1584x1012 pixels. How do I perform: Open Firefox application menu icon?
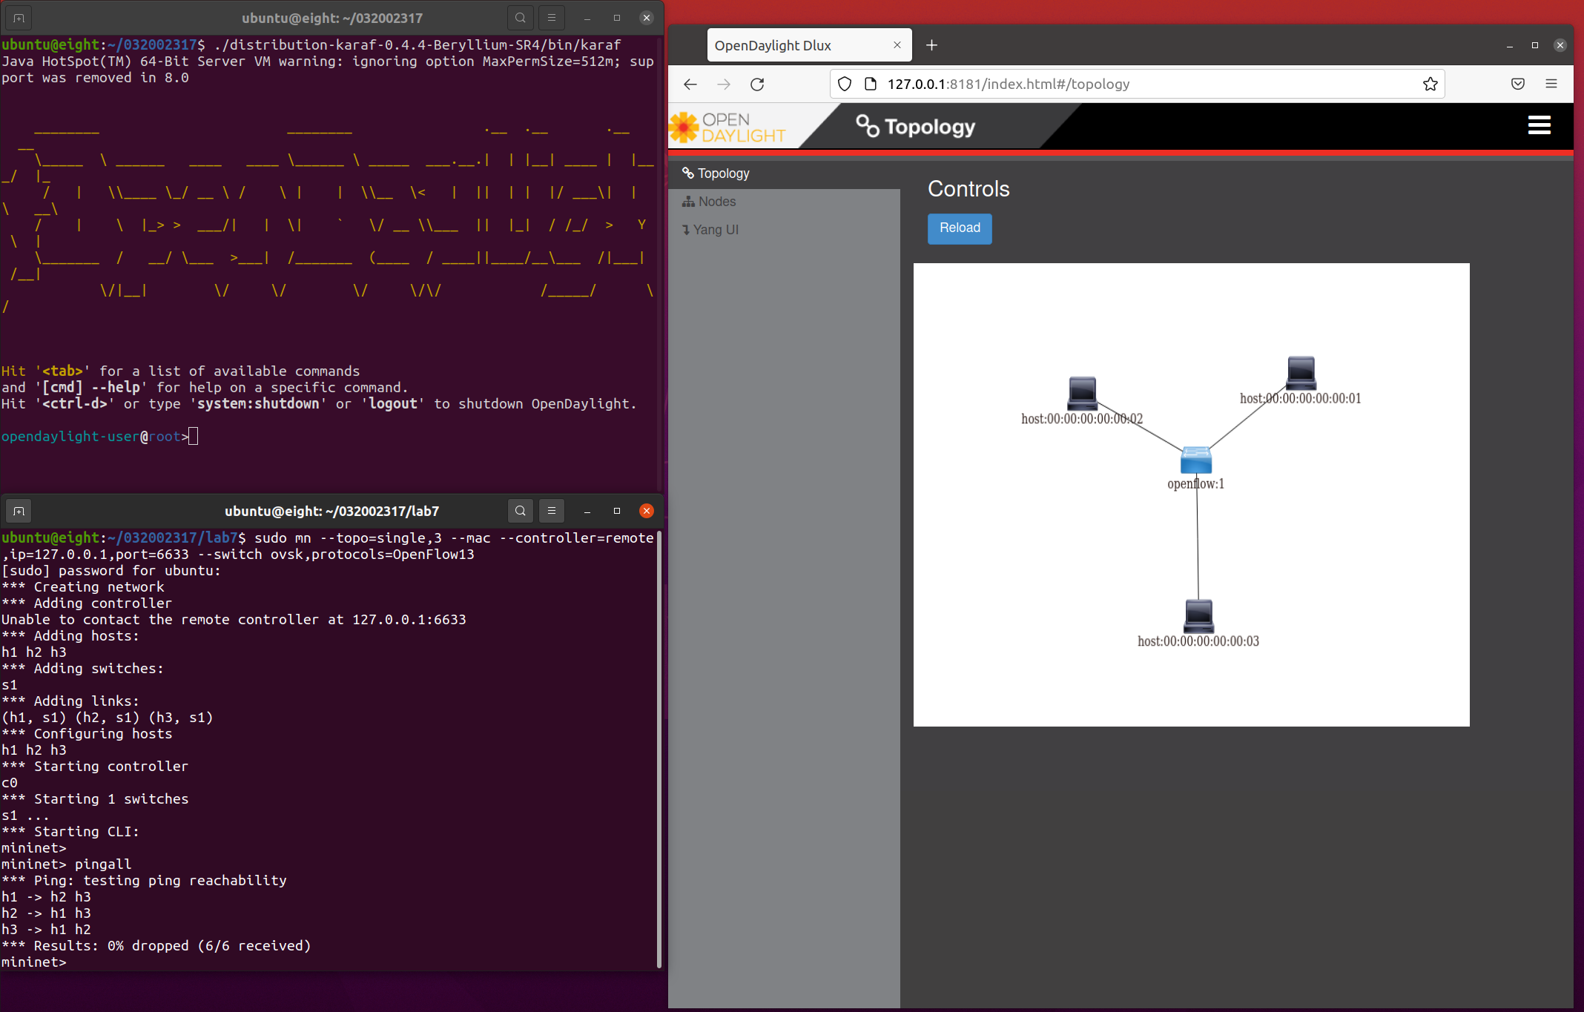click(1551, 85)
